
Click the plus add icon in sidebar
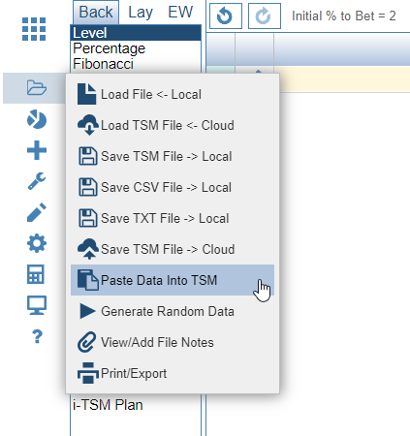pos(37,150)
